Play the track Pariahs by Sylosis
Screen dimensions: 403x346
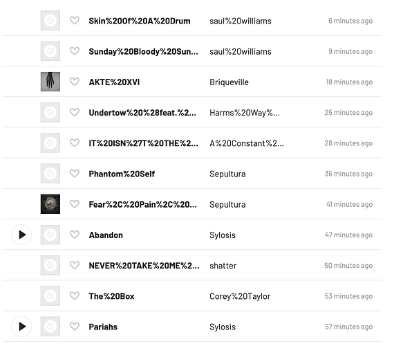point(22,327)
